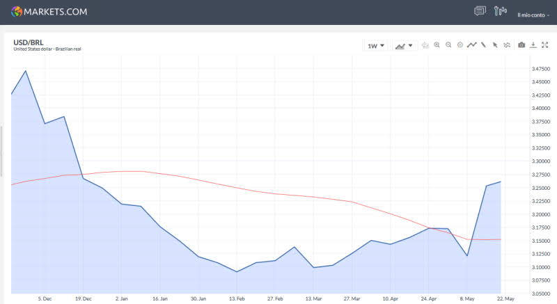Select the diagonal line drawing tool

483,45
